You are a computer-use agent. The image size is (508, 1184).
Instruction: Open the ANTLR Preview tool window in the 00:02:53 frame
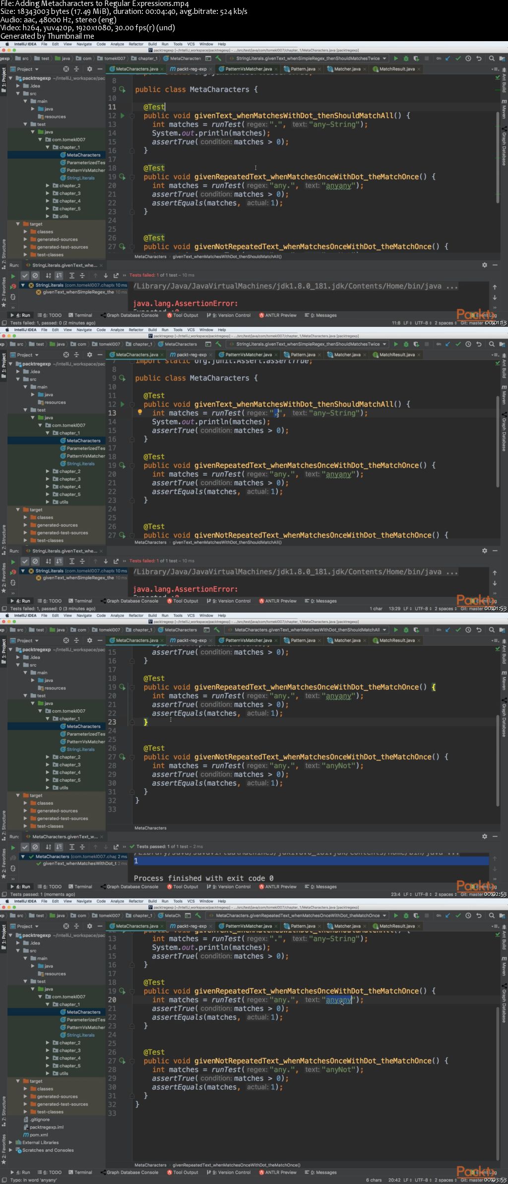pos(277,887)
